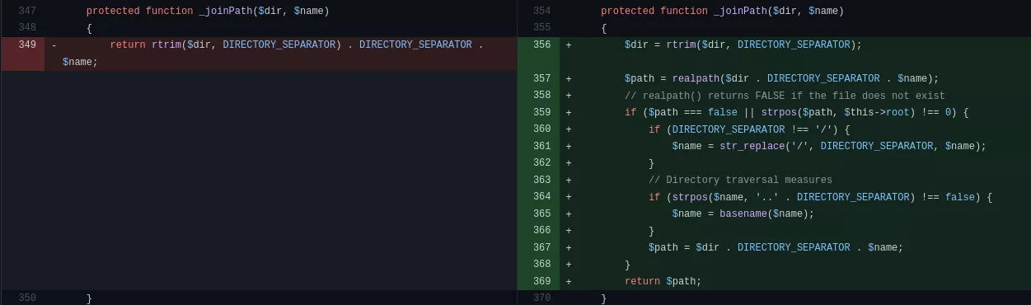Click the removed 'return rtrim($dir' line
1031x305 pixels.
click(297, 45)
